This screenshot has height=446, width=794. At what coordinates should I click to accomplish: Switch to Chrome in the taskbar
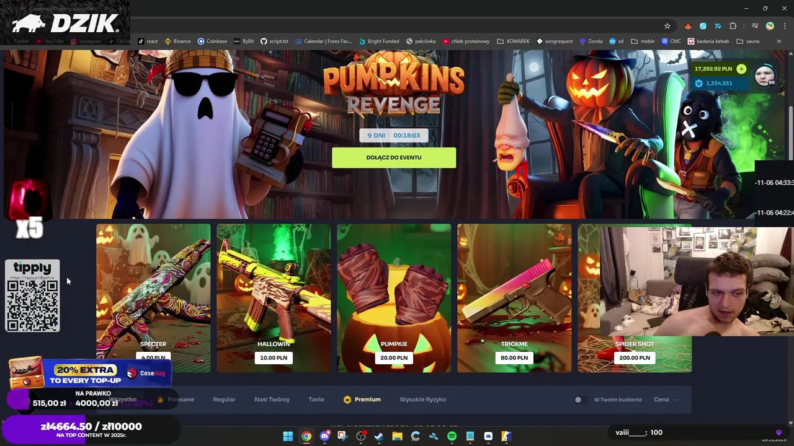(x=306, y=436)
